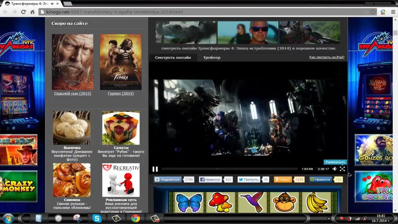The height and width of the screenshot is (224, 398).
Task: Share via VK Поделиться button
Action: [x=168, y=180]
